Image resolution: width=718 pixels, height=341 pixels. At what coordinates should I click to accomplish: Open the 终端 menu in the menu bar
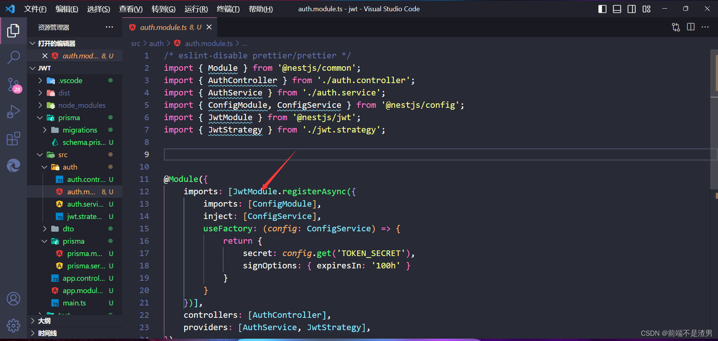click(228, 9)
